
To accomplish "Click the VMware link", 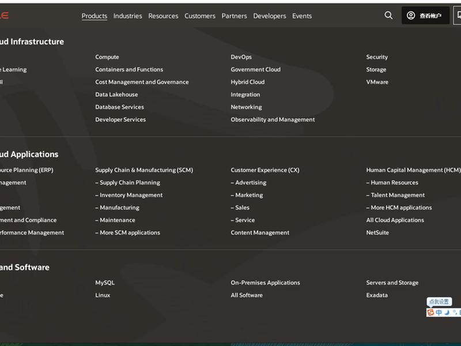I will pyautogui.click(x=377, y=82).
